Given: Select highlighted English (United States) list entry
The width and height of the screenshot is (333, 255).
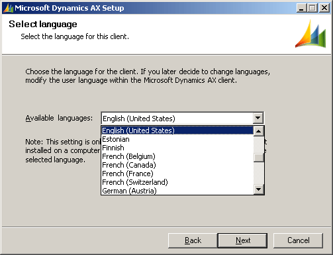Looking at the screenshot, I should tap(177, 130).
